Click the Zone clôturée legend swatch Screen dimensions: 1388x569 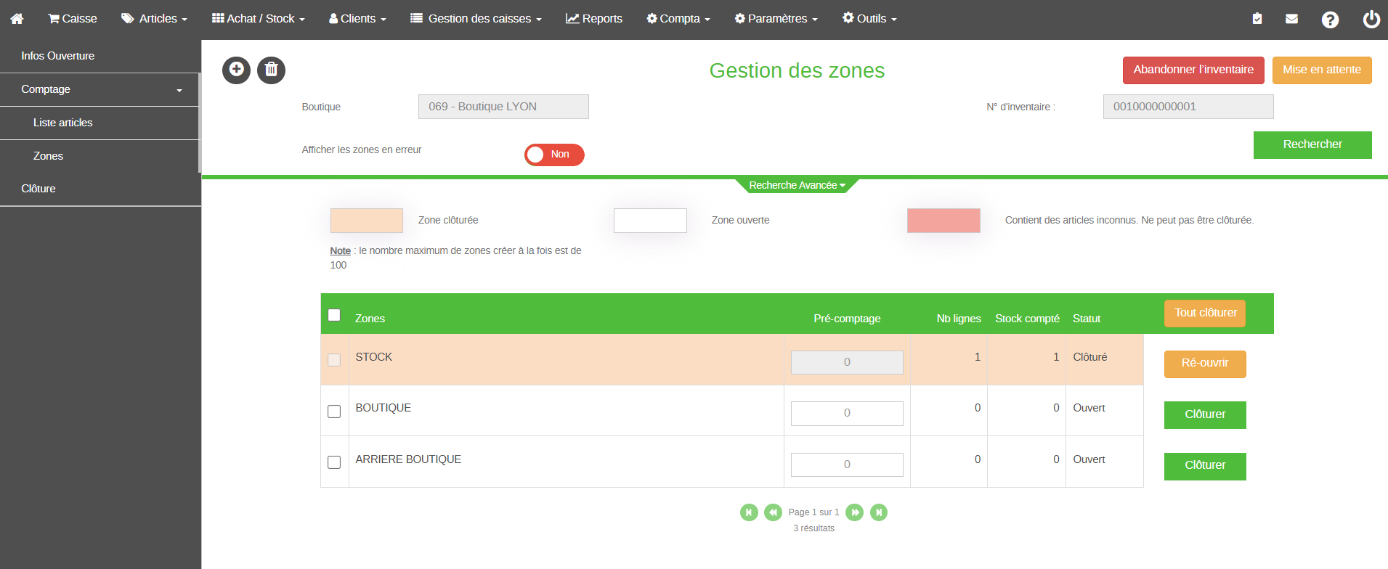(x=367, y=221)
